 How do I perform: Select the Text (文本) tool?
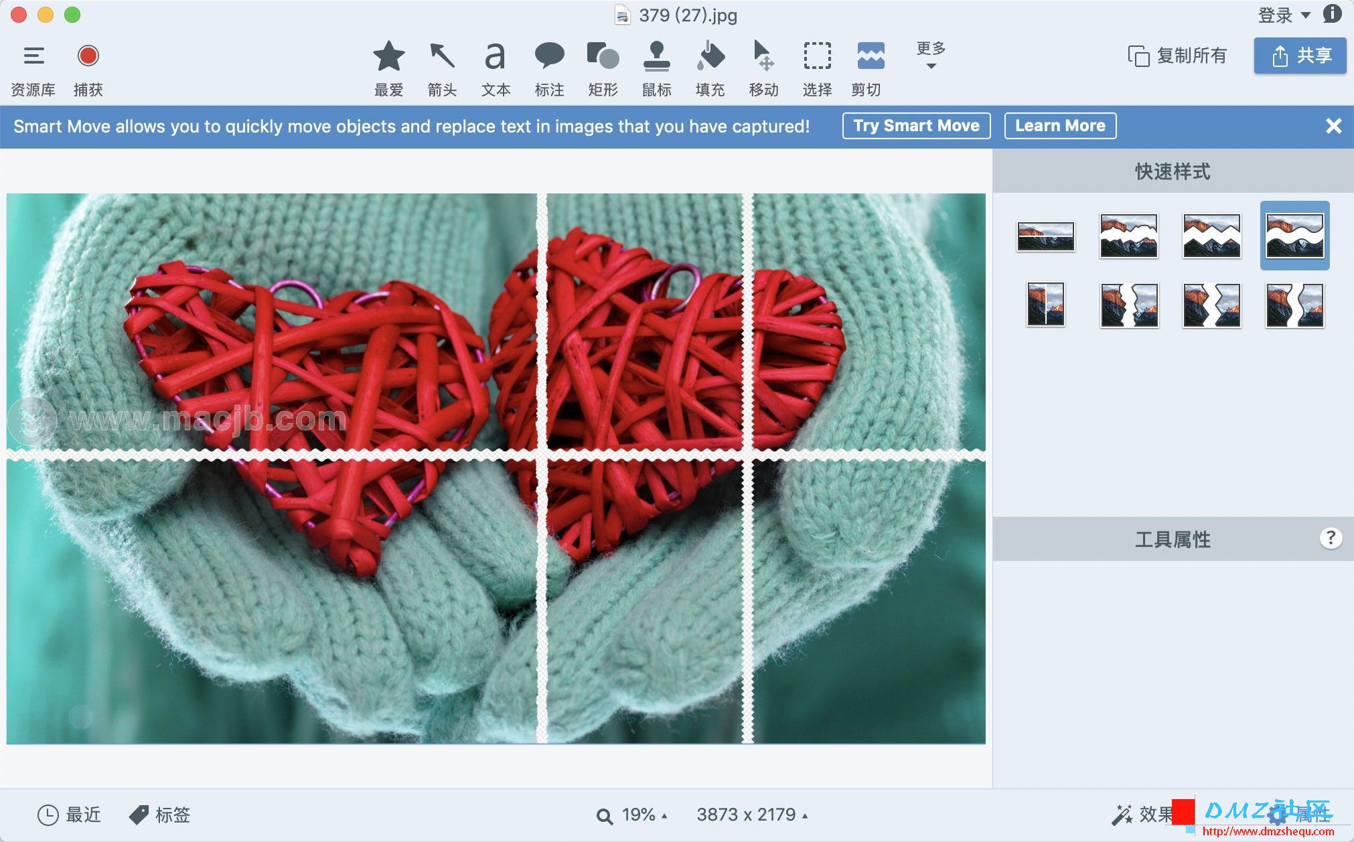click(x=496, y=68)
